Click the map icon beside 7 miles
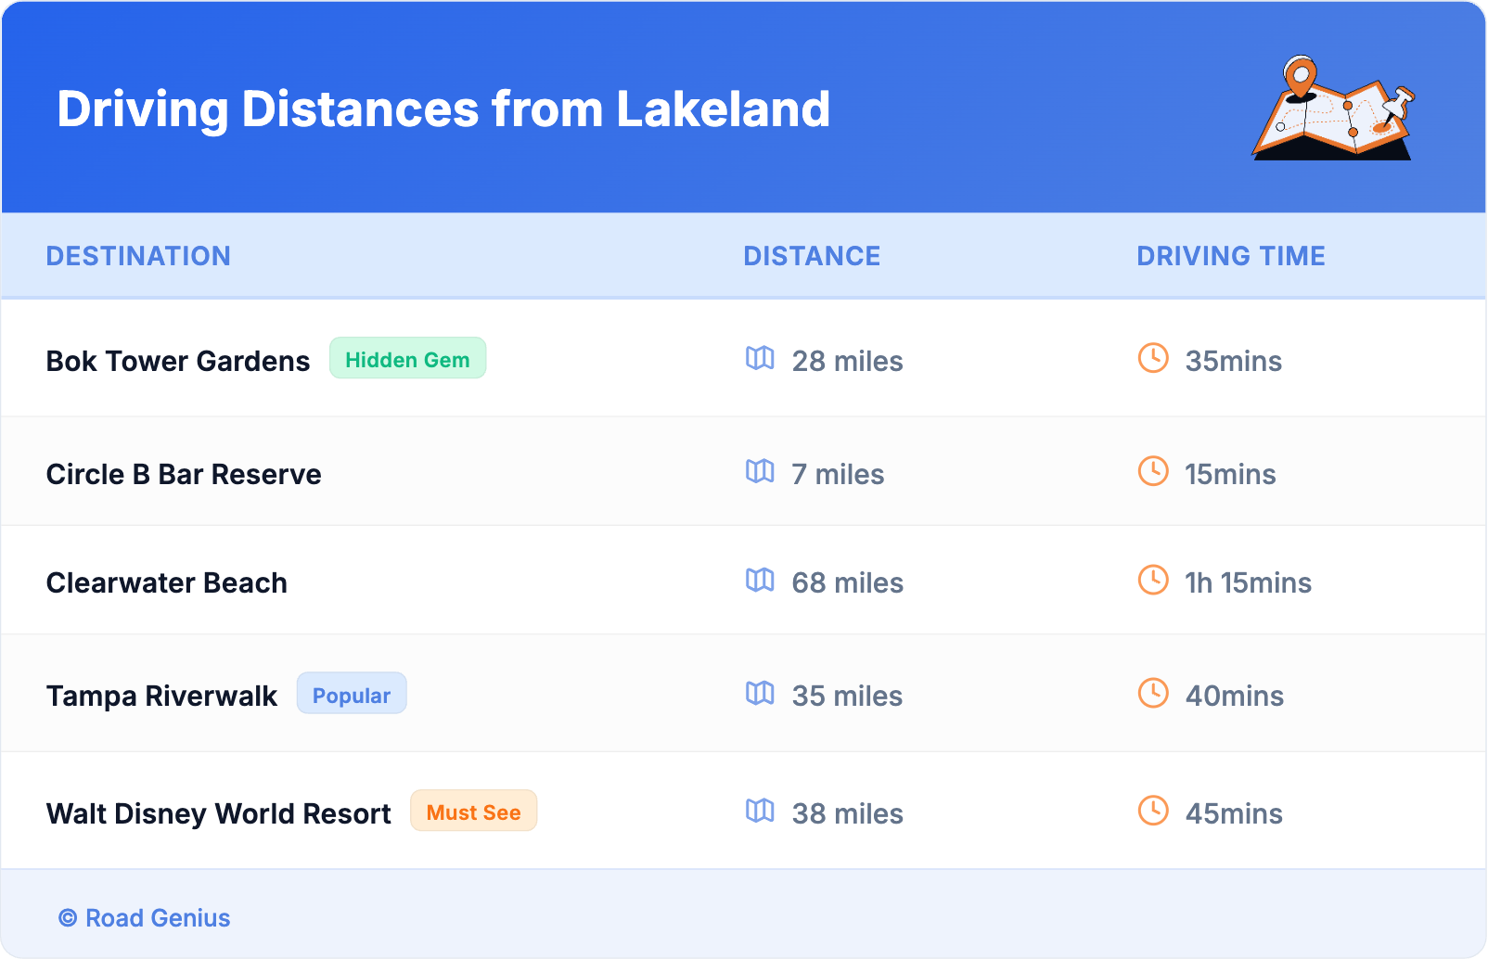Viewport: 1488px width, 959px height. [760, 472]
